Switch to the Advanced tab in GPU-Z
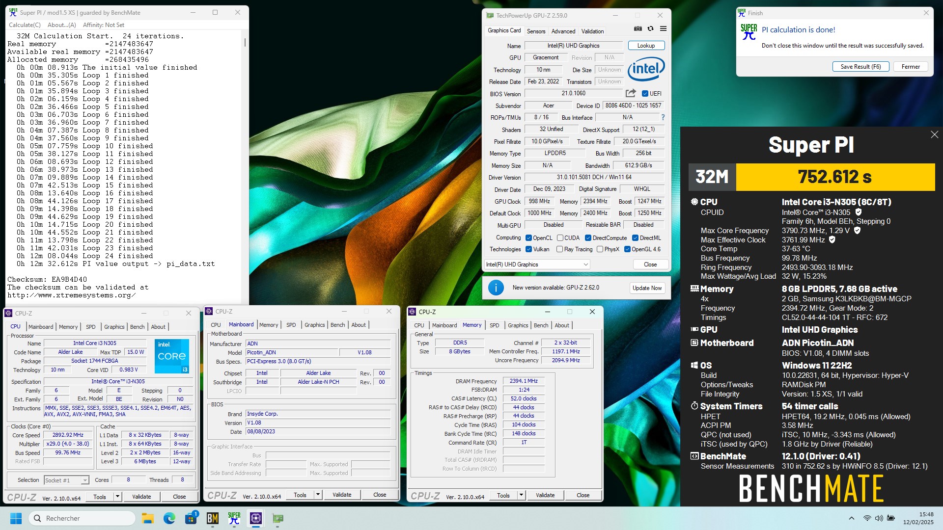943x530 pixels. pyautogui.click(x=563, y=31)
